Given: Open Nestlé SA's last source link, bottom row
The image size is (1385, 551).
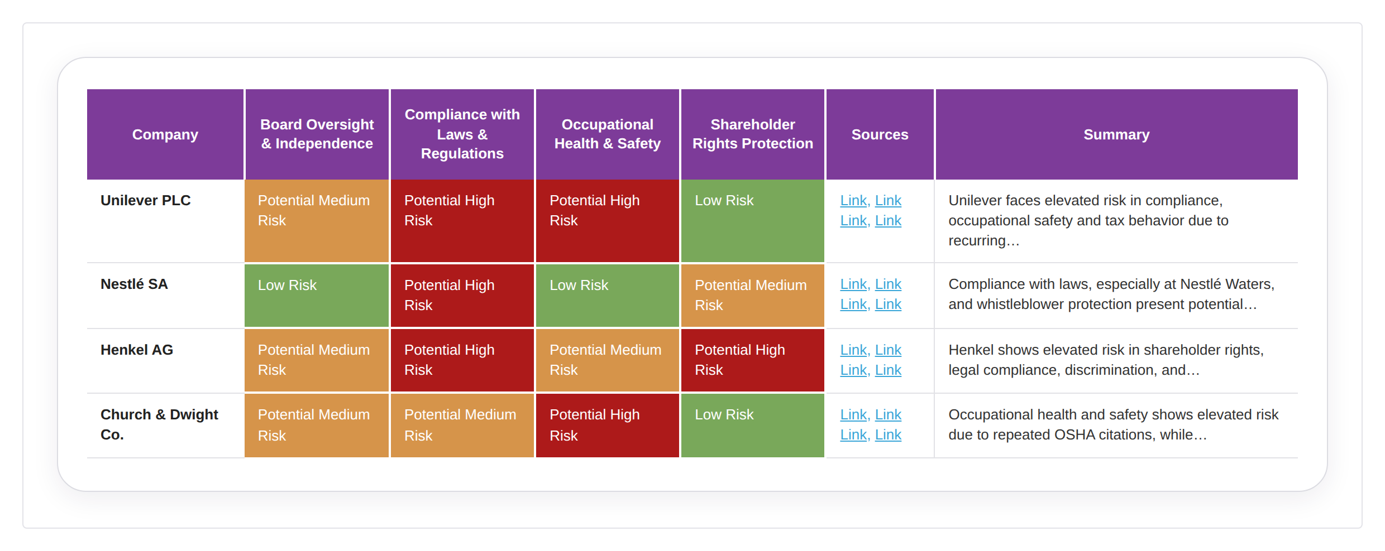Looking at the screenshot, I should click(888, 304).
